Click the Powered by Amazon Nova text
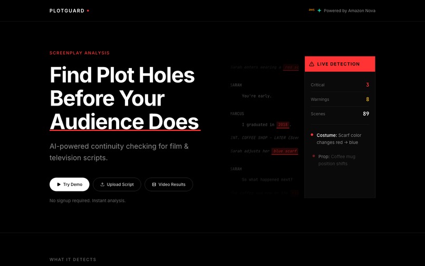 tap(350, 11)
